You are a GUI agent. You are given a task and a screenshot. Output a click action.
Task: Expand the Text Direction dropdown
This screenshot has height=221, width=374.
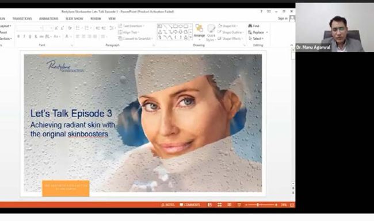coord(131,26)
